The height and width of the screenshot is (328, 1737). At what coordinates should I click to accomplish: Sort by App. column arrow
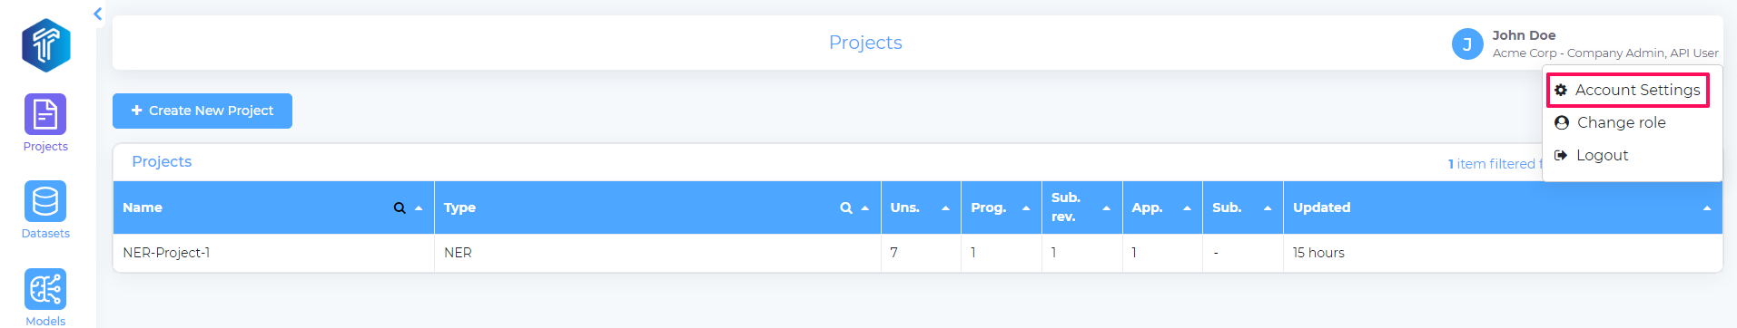click(x=1187, y=207)
